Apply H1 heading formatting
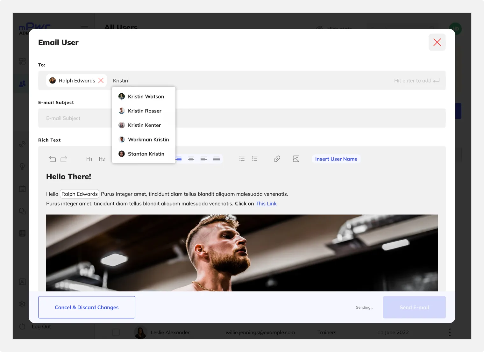The height and width of the screenshot is (352, 484). point(89,159)
